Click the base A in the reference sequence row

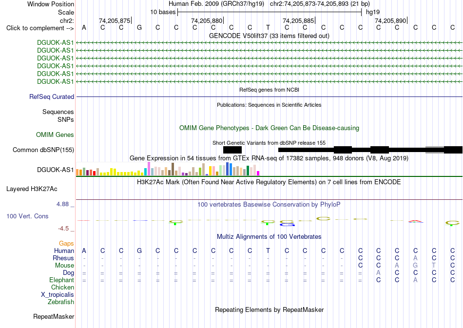[84, 27]
